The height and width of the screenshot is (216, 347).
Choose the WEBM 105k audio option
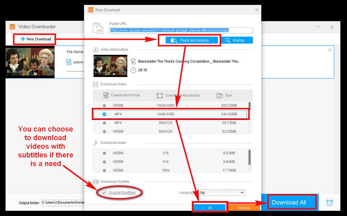[x=104, y=170]
